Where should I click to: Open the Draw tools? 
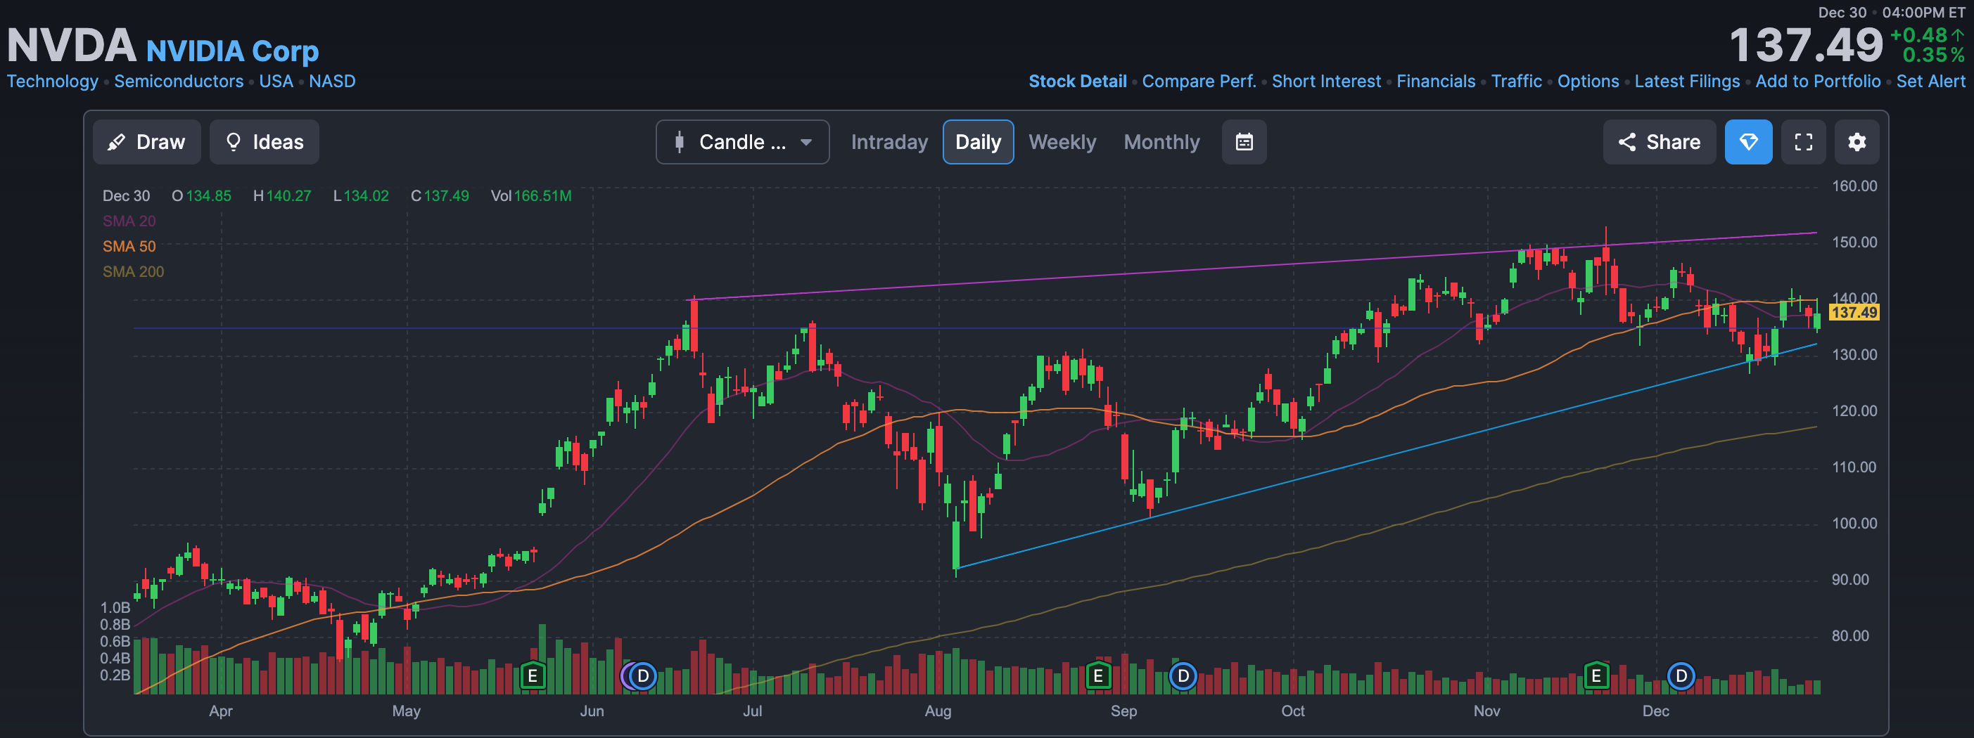pos(146,142)
